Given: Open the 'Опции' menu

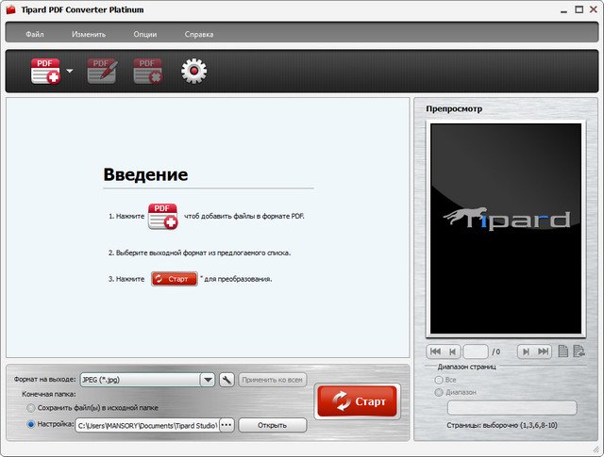Looking at the screenshot, I should tap(145, 34).
